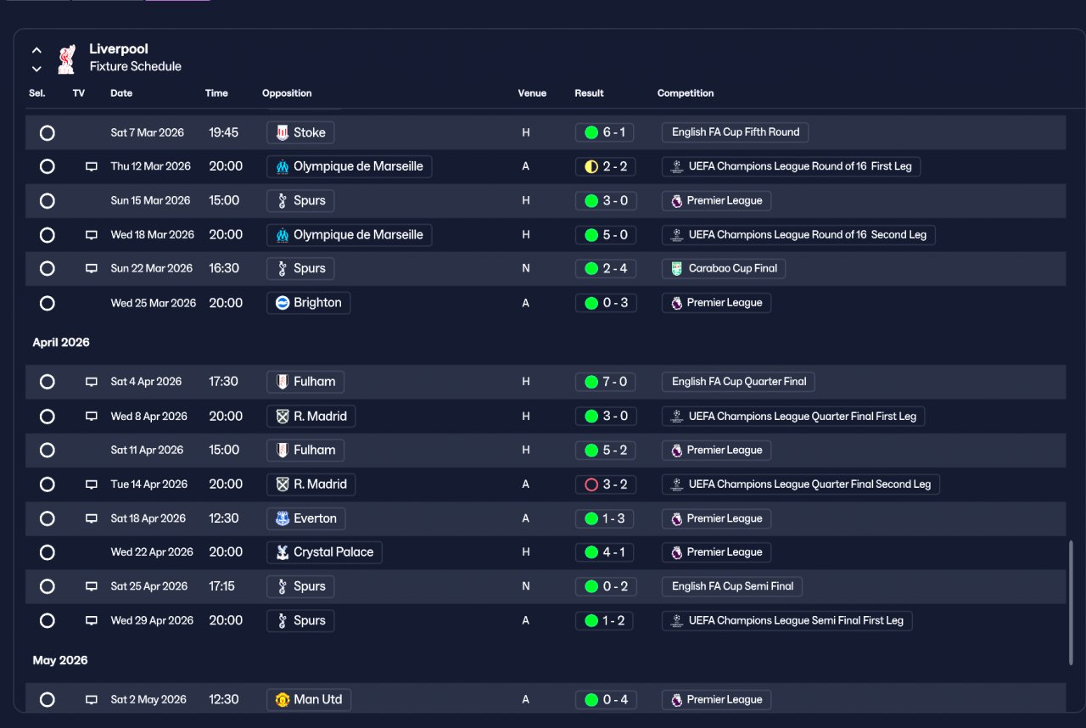
Task: Click the TV icon on Carabao Cup Final row
Action: click(92, 268)
